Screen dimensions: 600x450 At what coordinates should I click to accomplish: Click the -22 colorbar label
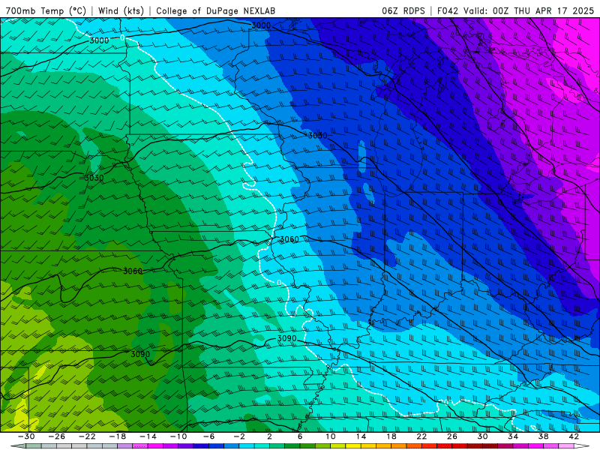click(x=87, y=436)
